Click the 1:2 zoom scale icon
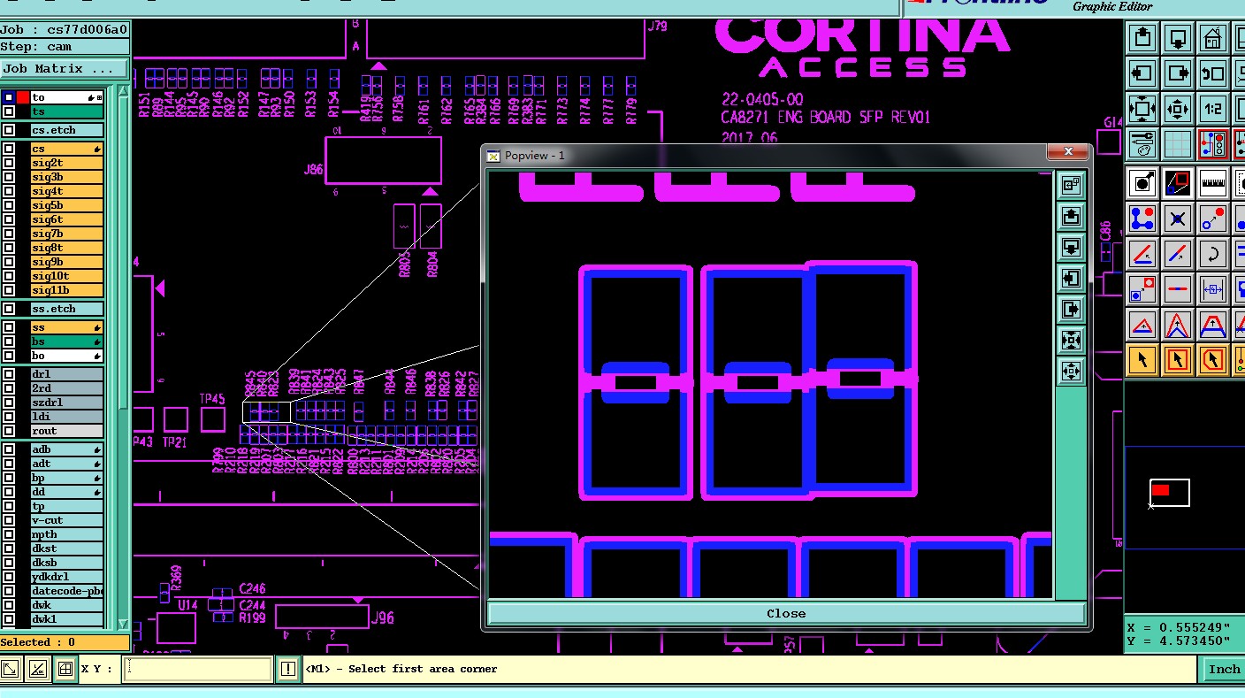 pyautogui.click(x=1213, y=109)
